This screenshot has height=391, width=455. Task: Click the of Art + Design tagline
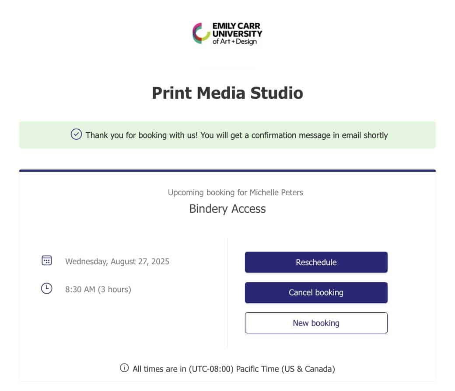234,42
